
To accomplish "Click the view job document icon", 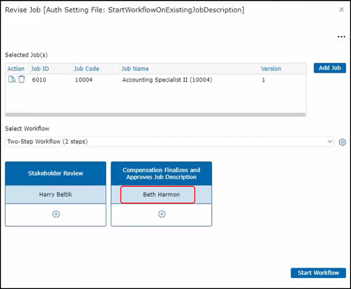I will [12, 79].
